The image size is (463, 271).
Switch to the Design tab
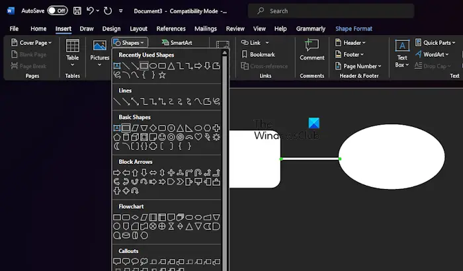(x=111, y=28)
